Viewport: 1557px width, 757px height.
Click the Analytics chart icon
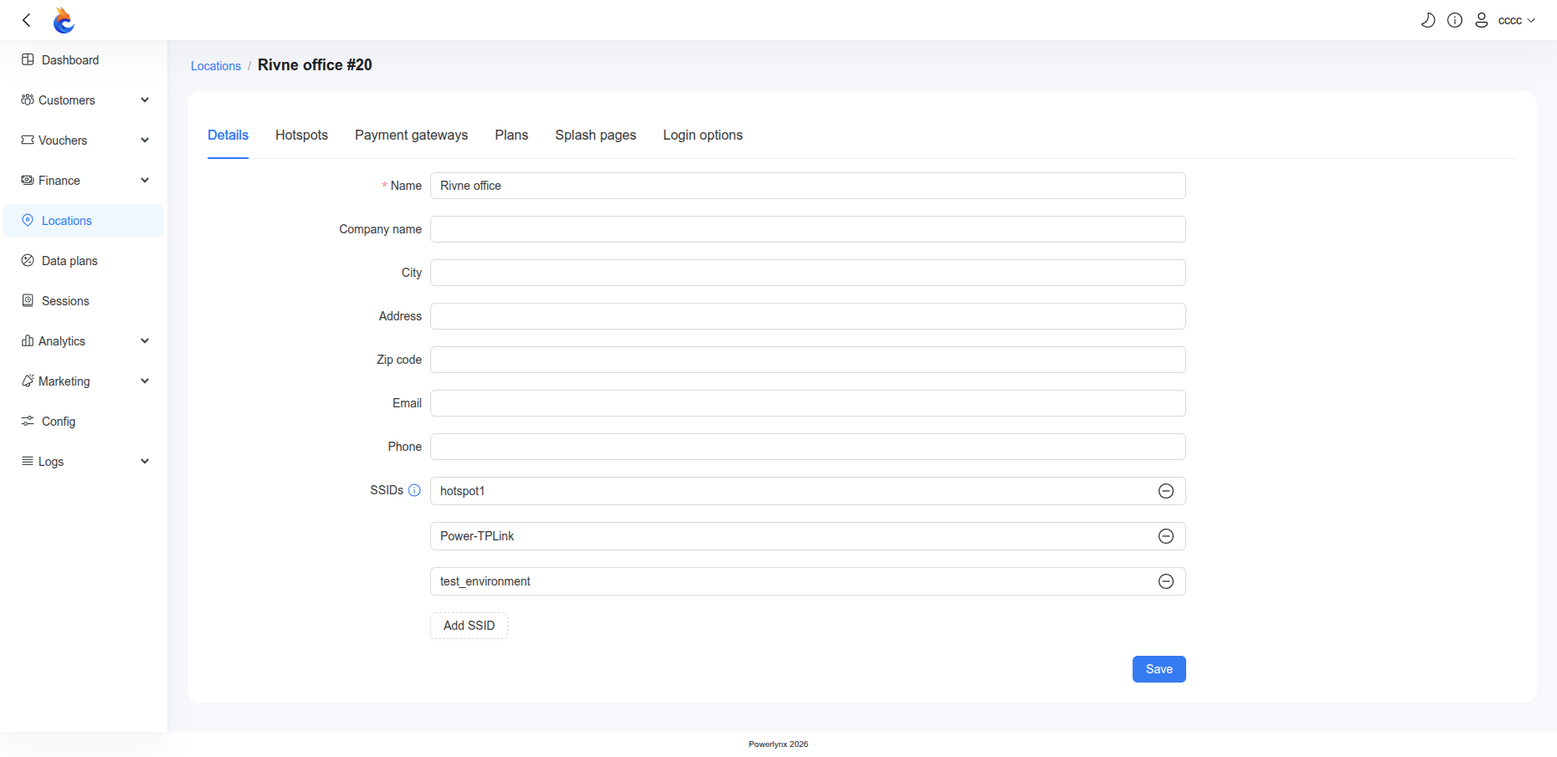click(28, 340)
